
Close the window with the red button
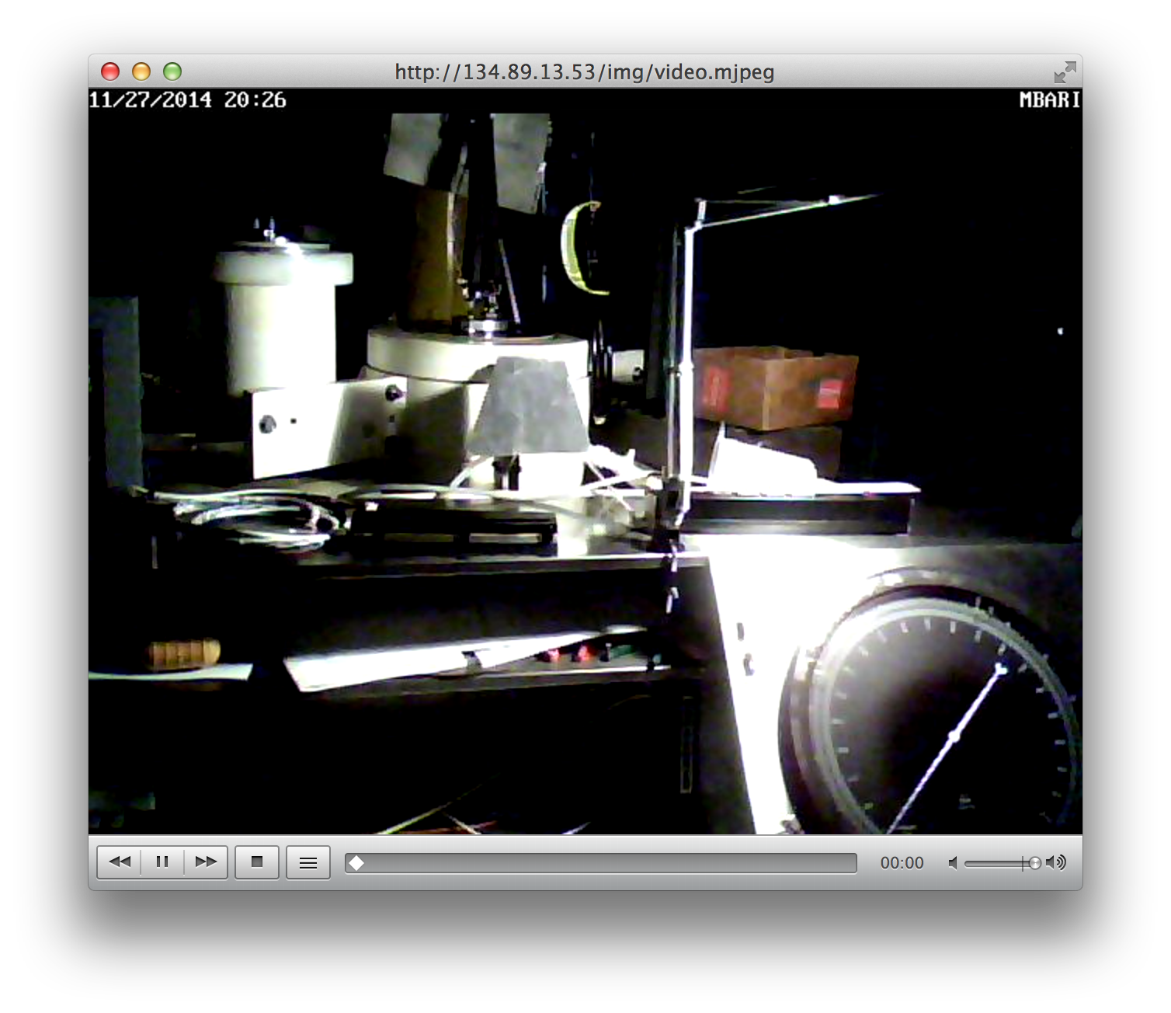coord(110,71)
